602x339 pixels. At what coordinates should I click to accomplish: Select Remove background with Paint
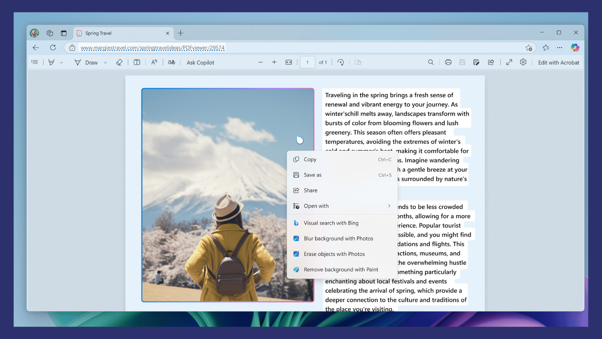pos(341,270)
